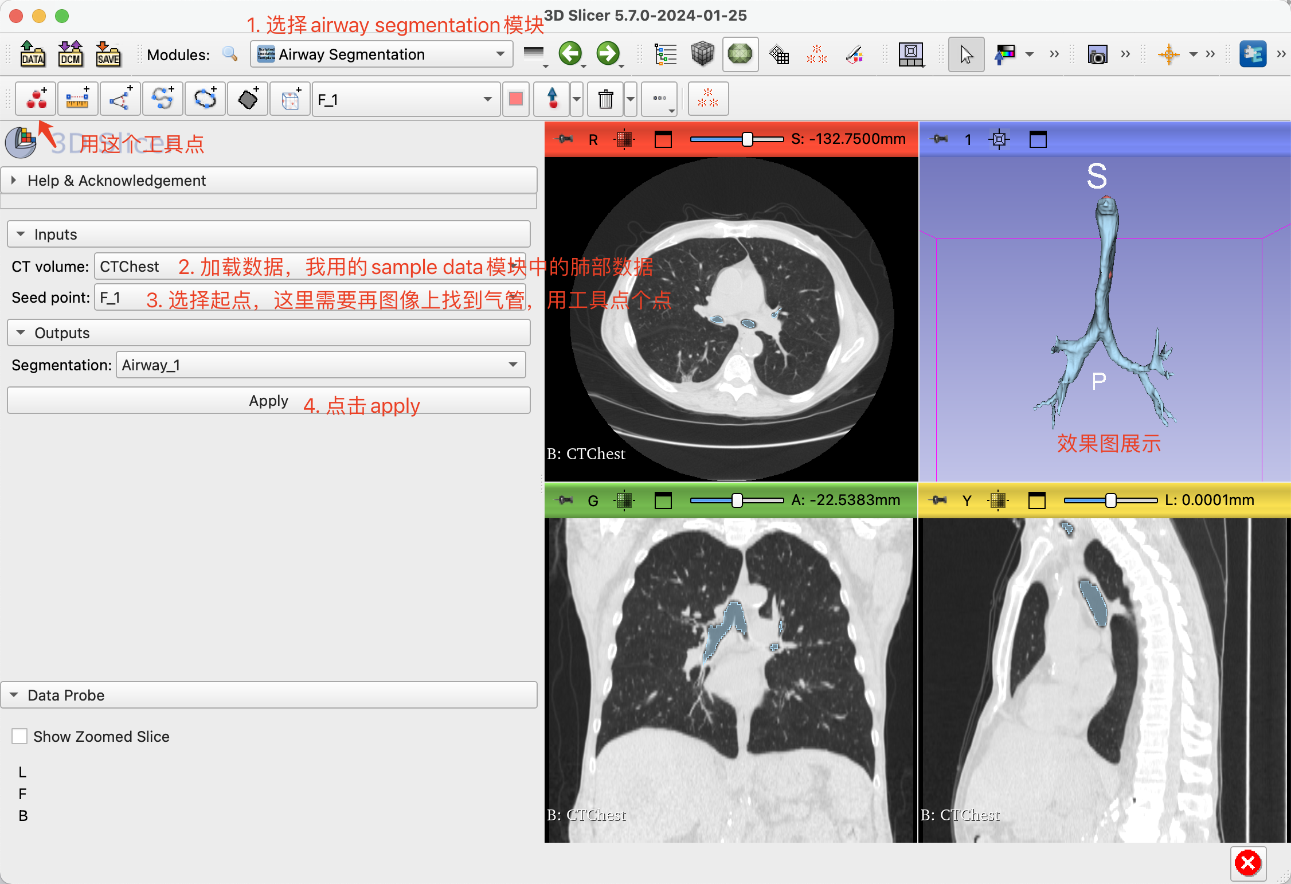
Task: Enable the Show Zoomed Slice checkbox
Action: pyautogui.click(x=20, y=737)
